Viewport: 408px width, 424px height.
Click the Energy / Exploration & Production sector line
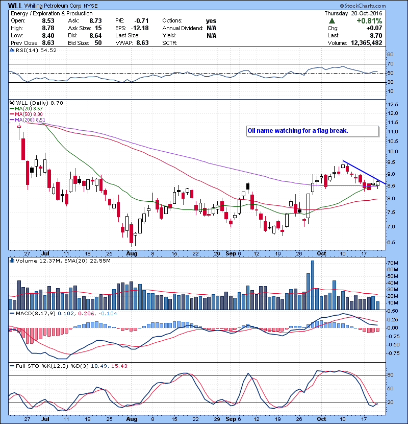point(52,13)
